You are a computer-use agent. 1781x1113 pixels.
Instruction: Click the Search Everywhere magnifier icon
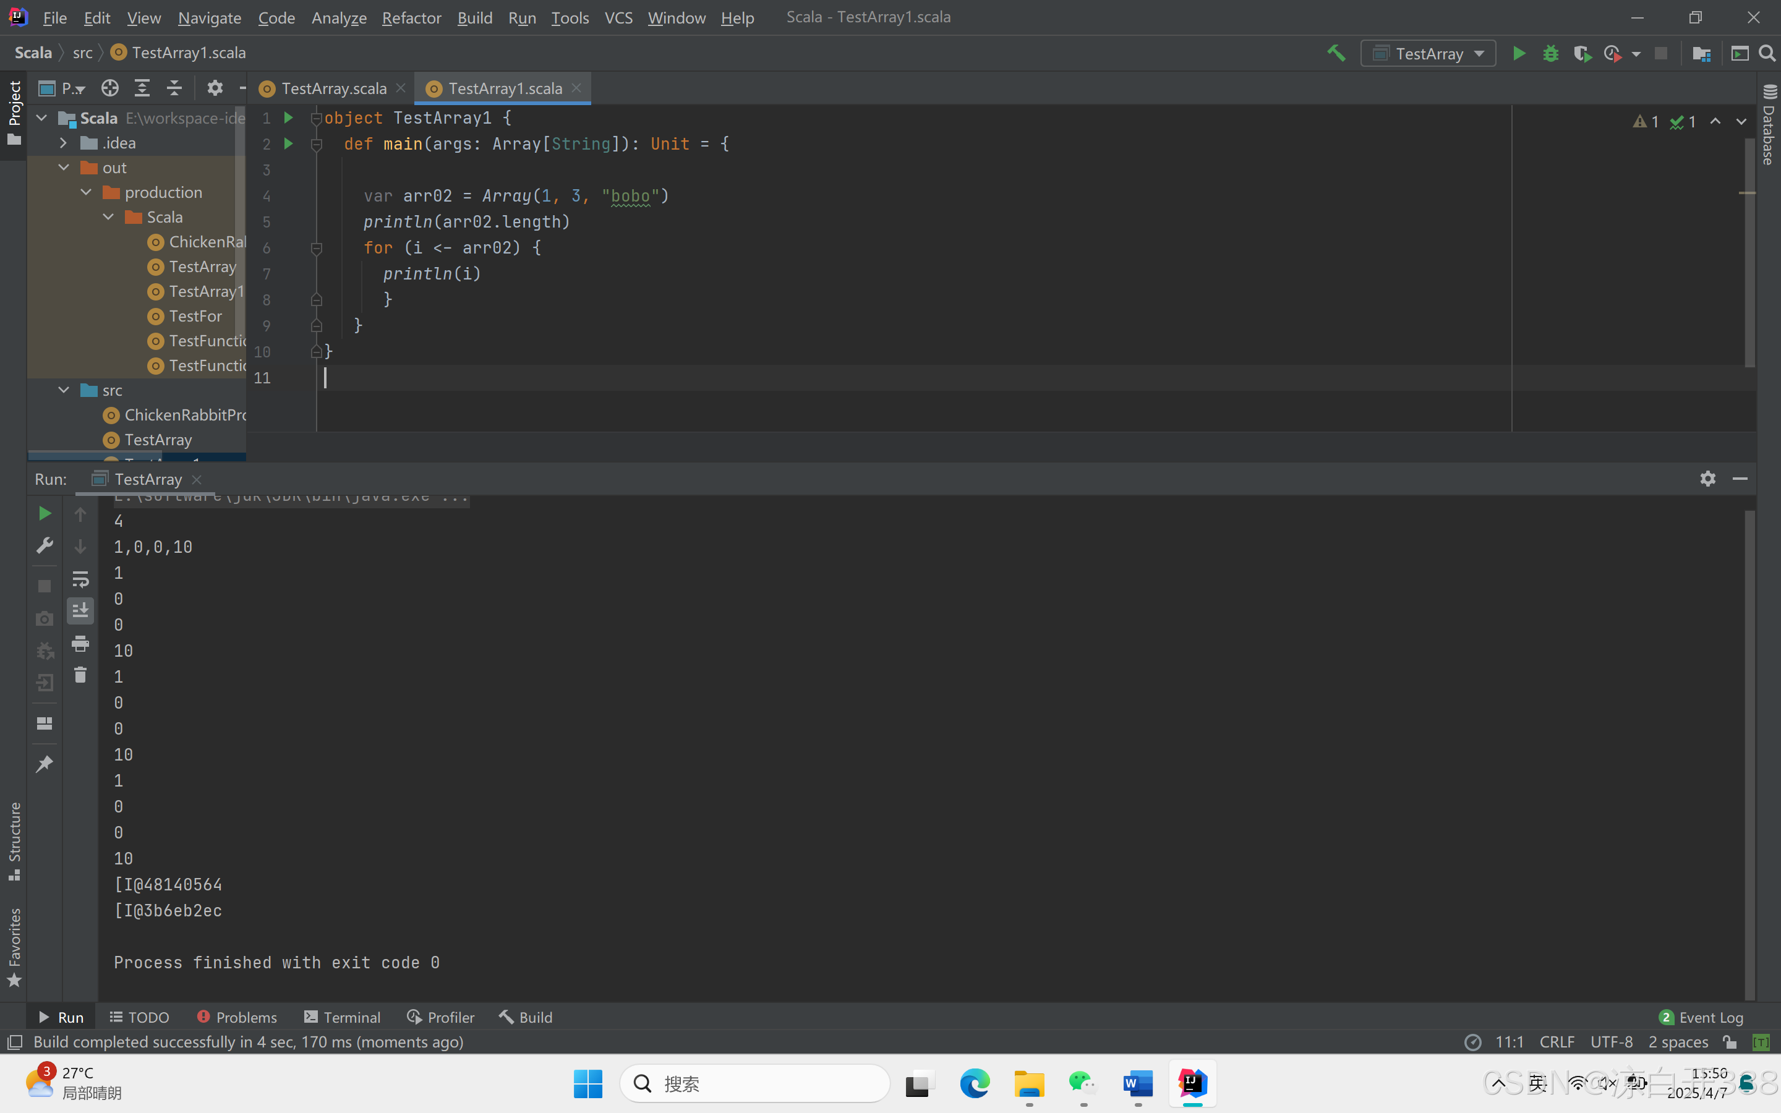click(1766, 54)
